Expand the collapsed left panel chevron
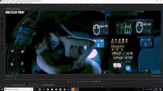The width and height of the screenshot is (163, 91). (x=3, y=8)
